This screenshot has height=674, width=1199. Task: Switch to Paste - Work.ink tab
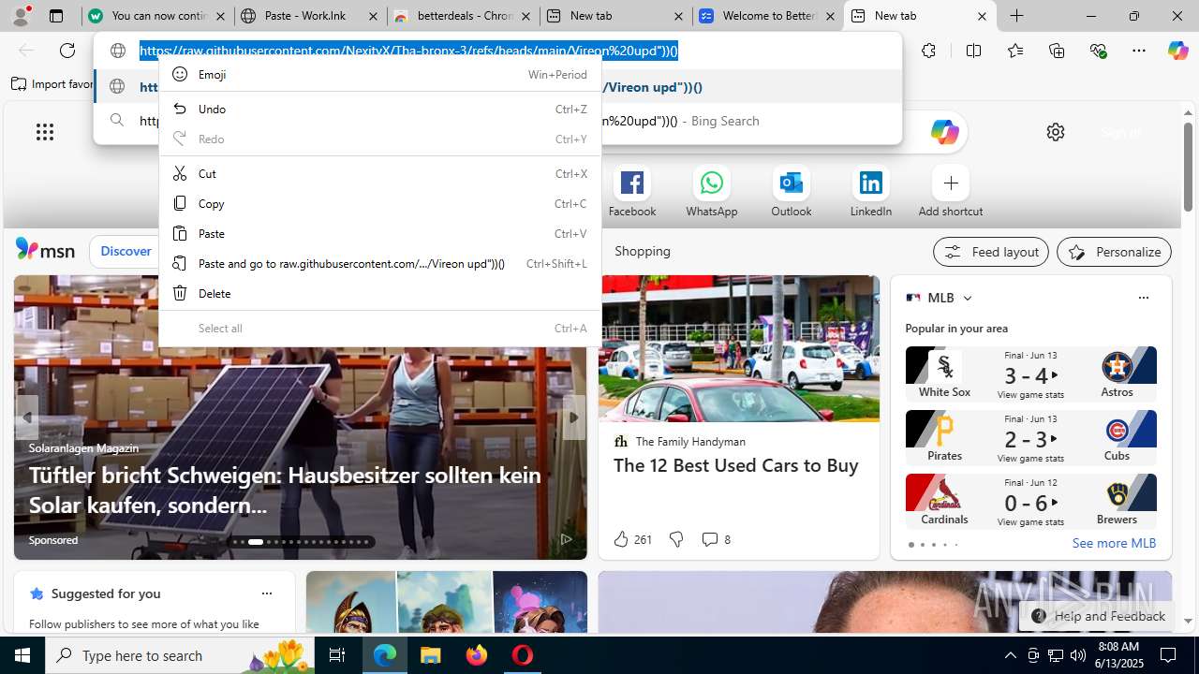(x=309, y=16)
